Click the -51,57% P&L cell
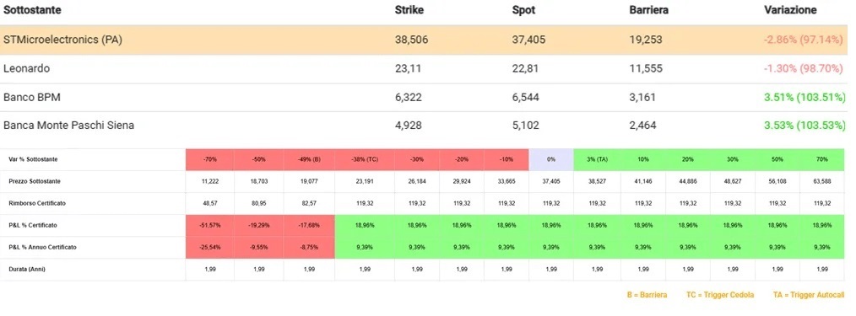Viewport: 856px width, 316px height. (x=209, y=225)
